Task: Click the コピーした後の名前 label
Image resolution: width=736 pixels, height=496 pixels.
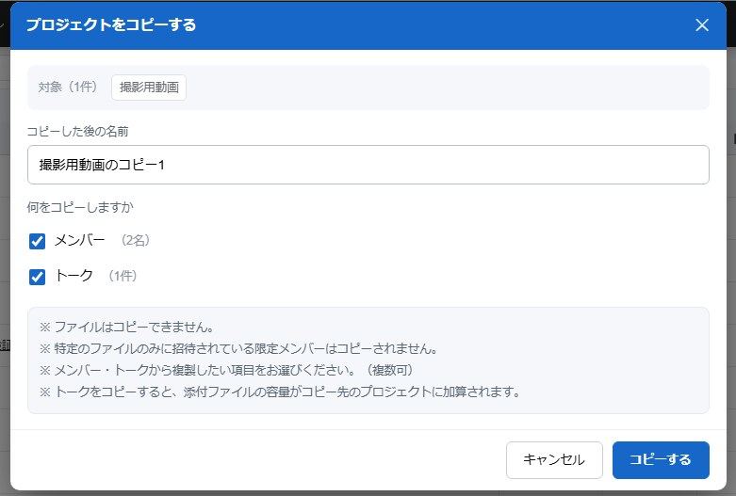Action: (x=78, y=131)
